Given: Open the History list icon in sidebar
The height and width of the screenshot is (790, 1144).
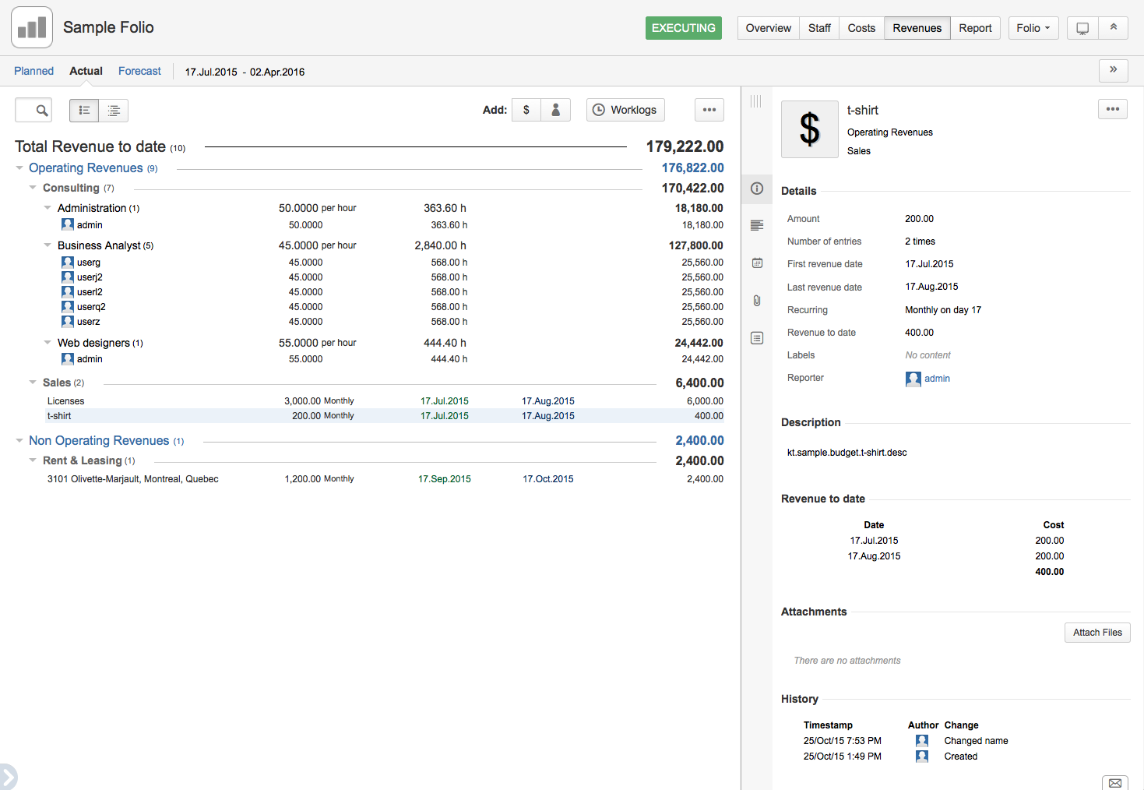Looking at the screenshot, I should [756, 337].
